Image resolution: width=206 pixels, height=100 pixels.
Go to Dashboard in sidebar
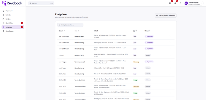13,11
